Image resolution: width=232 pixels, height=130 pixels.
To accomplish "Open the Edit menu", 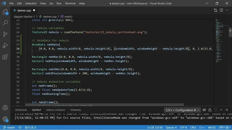I will click(19, 3).
